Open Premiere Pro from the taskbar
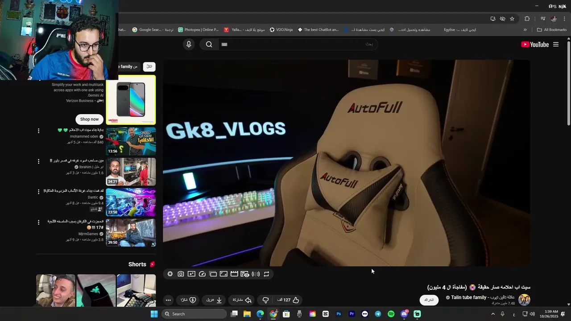 pos(352,314)
